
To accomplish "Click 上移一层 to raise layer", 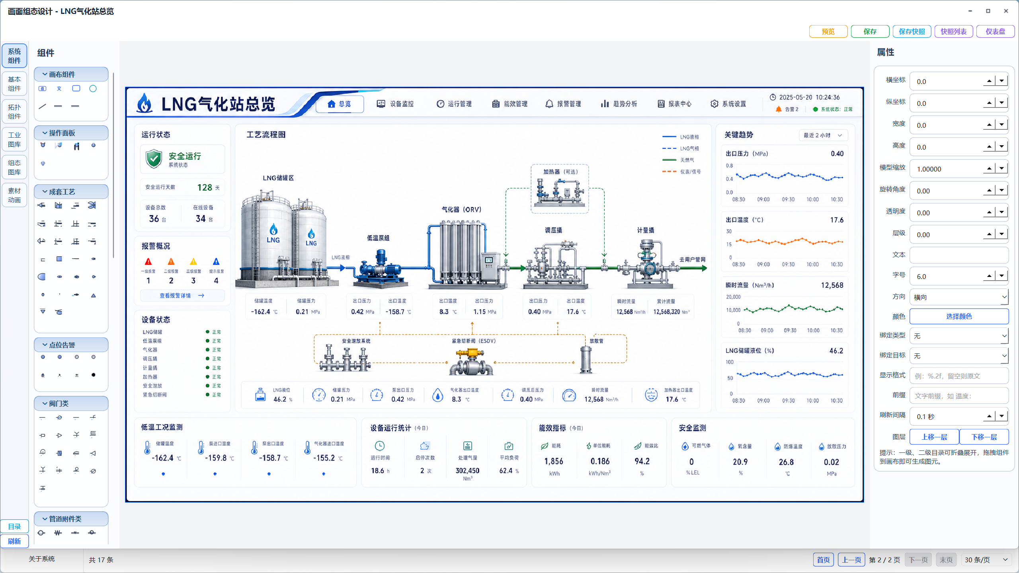I will click(x=934, y=437).
